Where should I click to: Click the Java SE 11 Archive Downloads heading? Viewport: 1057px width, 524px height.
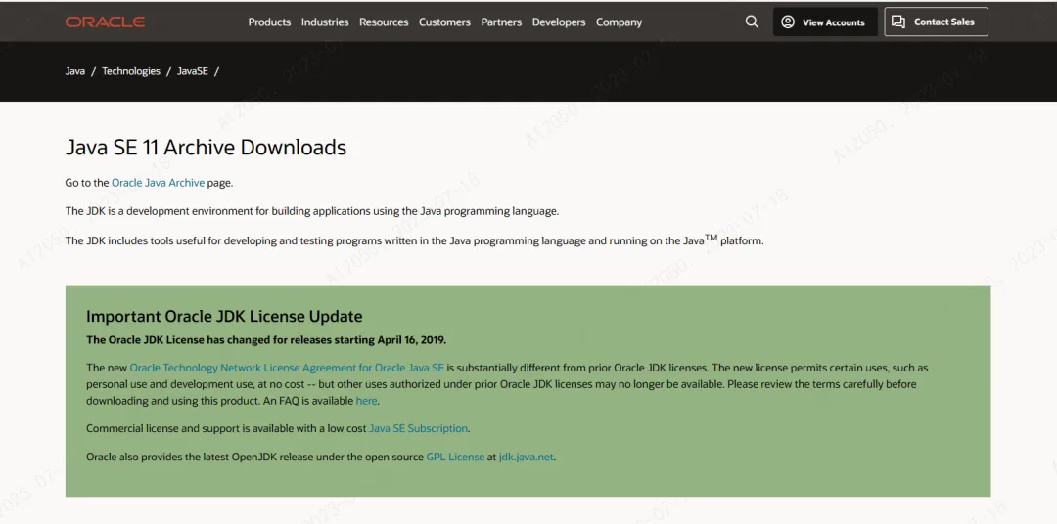[206, 147]
